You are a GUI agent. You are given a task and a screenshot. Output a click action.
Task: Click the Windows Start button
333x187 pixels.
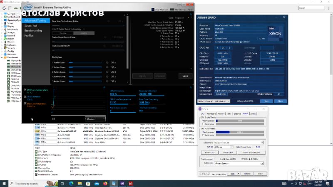point(4,183)
